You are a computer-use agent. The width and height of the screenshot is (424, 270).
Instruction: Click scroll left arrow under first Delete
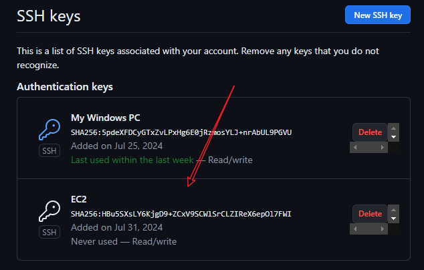click(x=355, y=148)
